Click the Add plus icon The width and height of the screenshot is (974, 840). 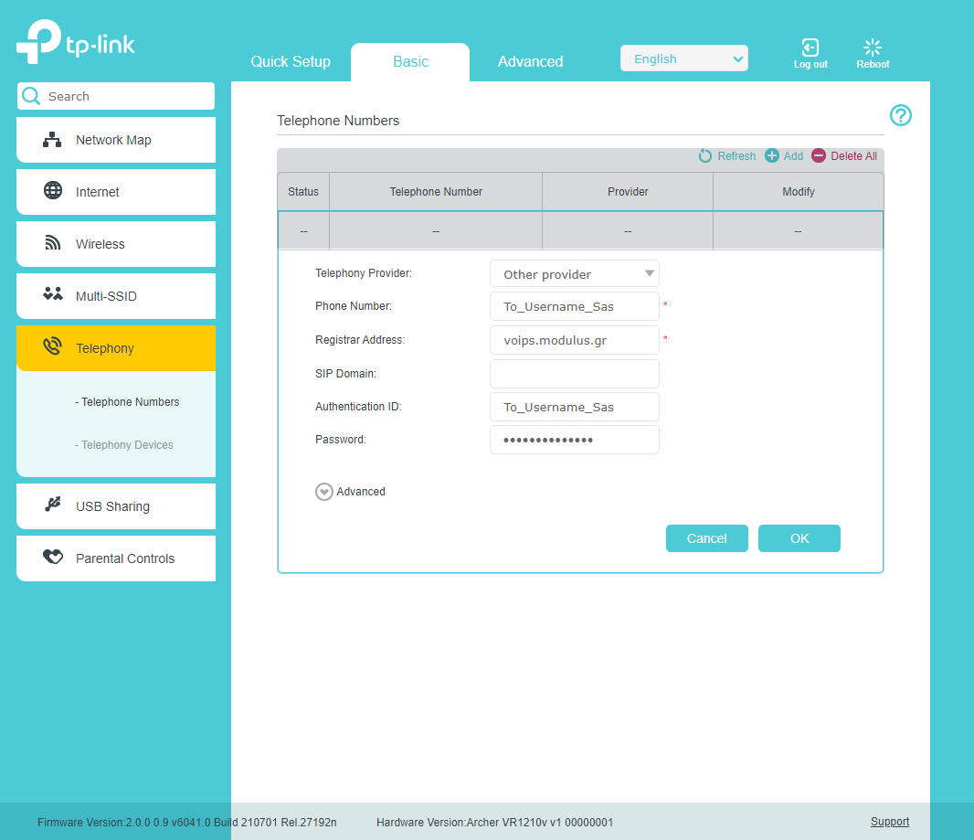coord(771,156)
